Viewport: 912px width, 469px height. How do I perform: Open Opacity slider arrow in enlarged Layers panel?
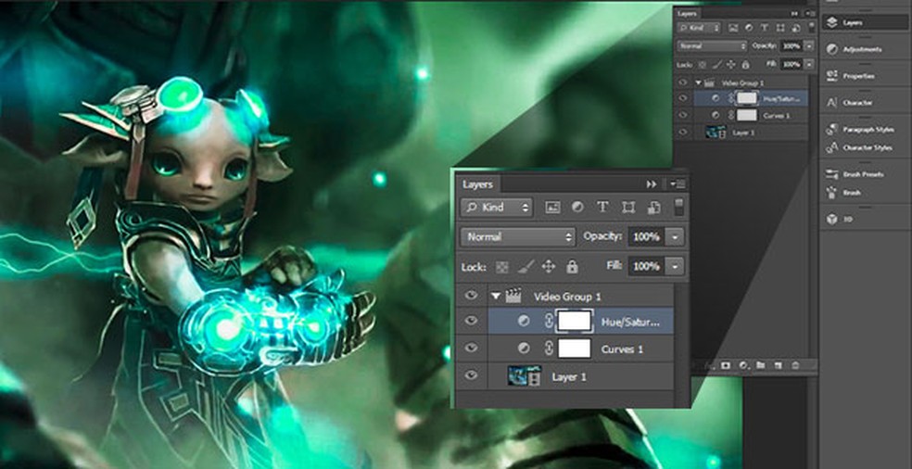(675, 237)
